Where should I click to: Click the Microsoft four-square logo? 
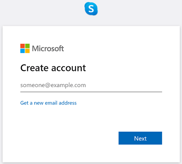pos(25,48)
